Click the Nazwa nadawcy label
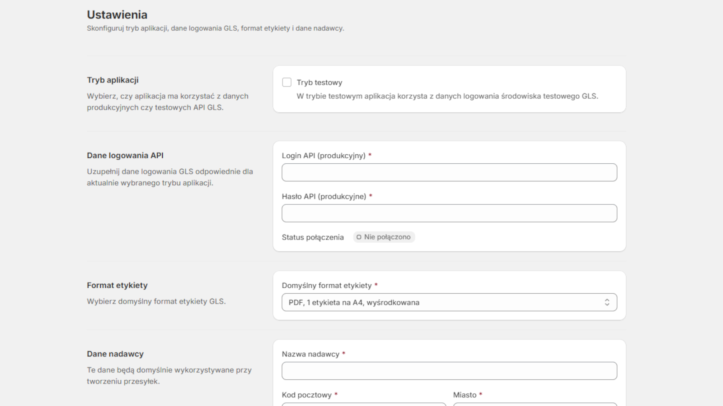The width and height of the screenshot is (723, 406). coord(310,354)
